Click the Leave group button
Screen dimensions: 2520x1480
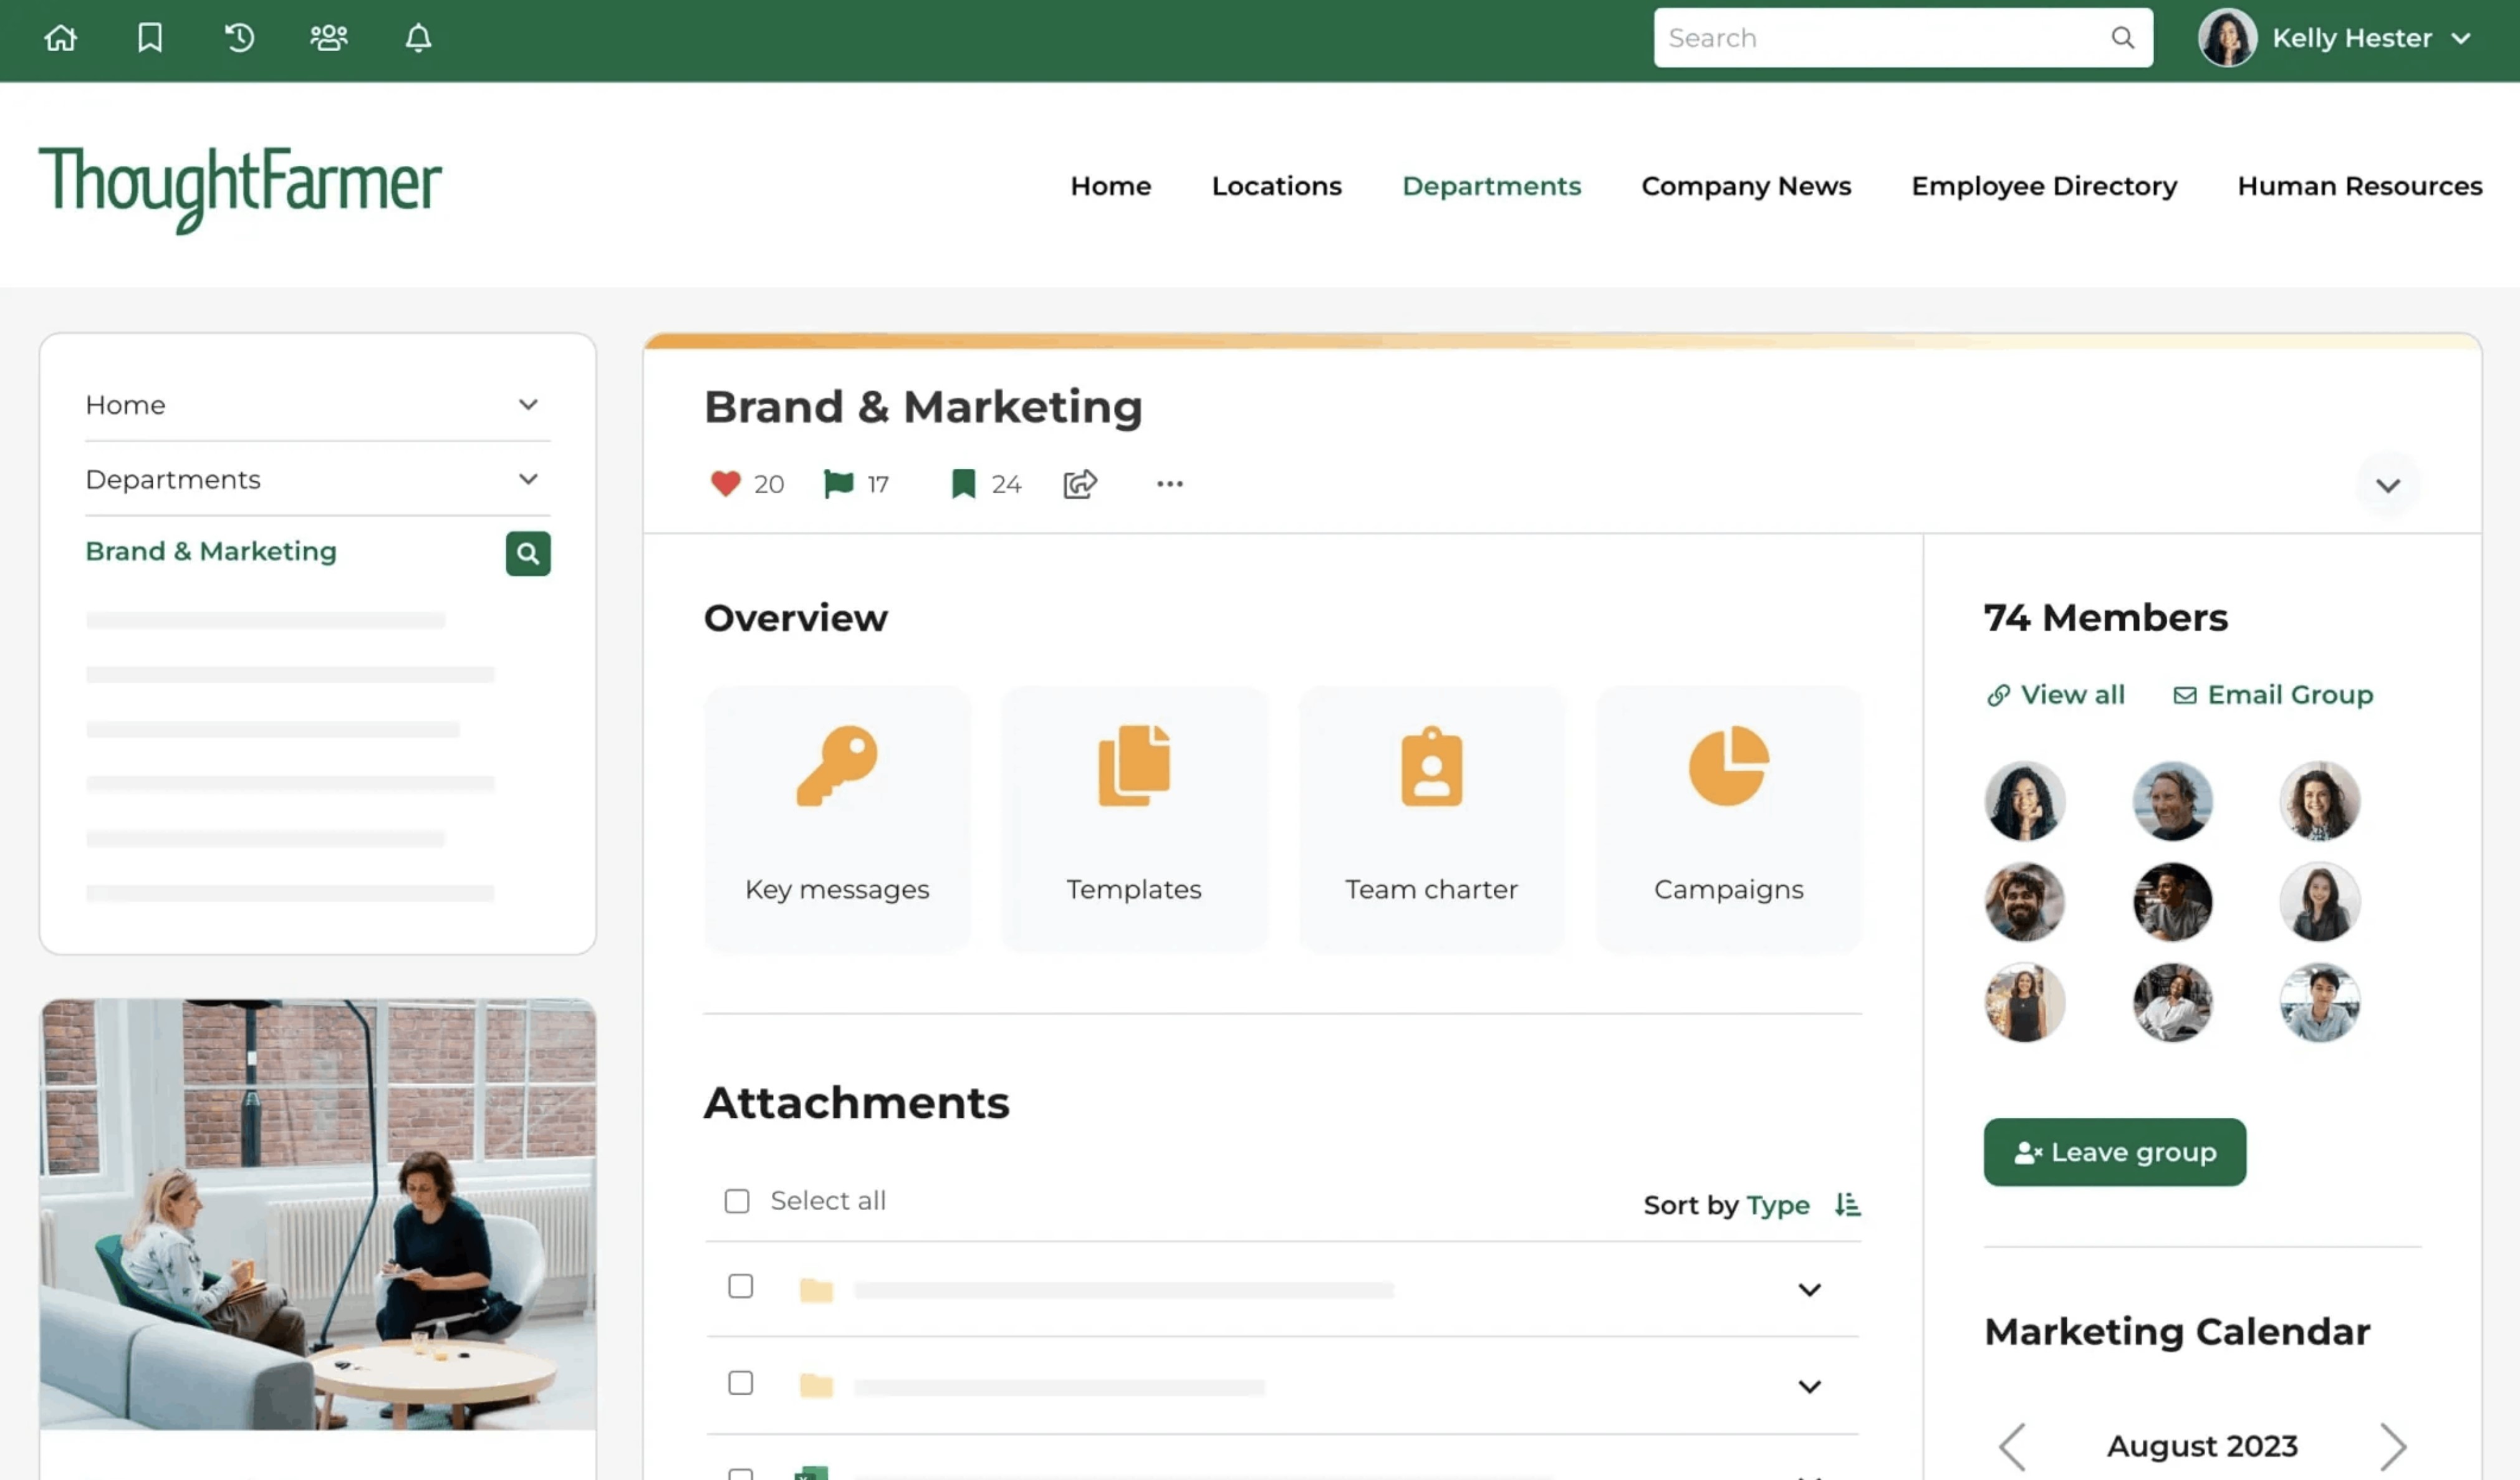click(x=2114, y=1152)
